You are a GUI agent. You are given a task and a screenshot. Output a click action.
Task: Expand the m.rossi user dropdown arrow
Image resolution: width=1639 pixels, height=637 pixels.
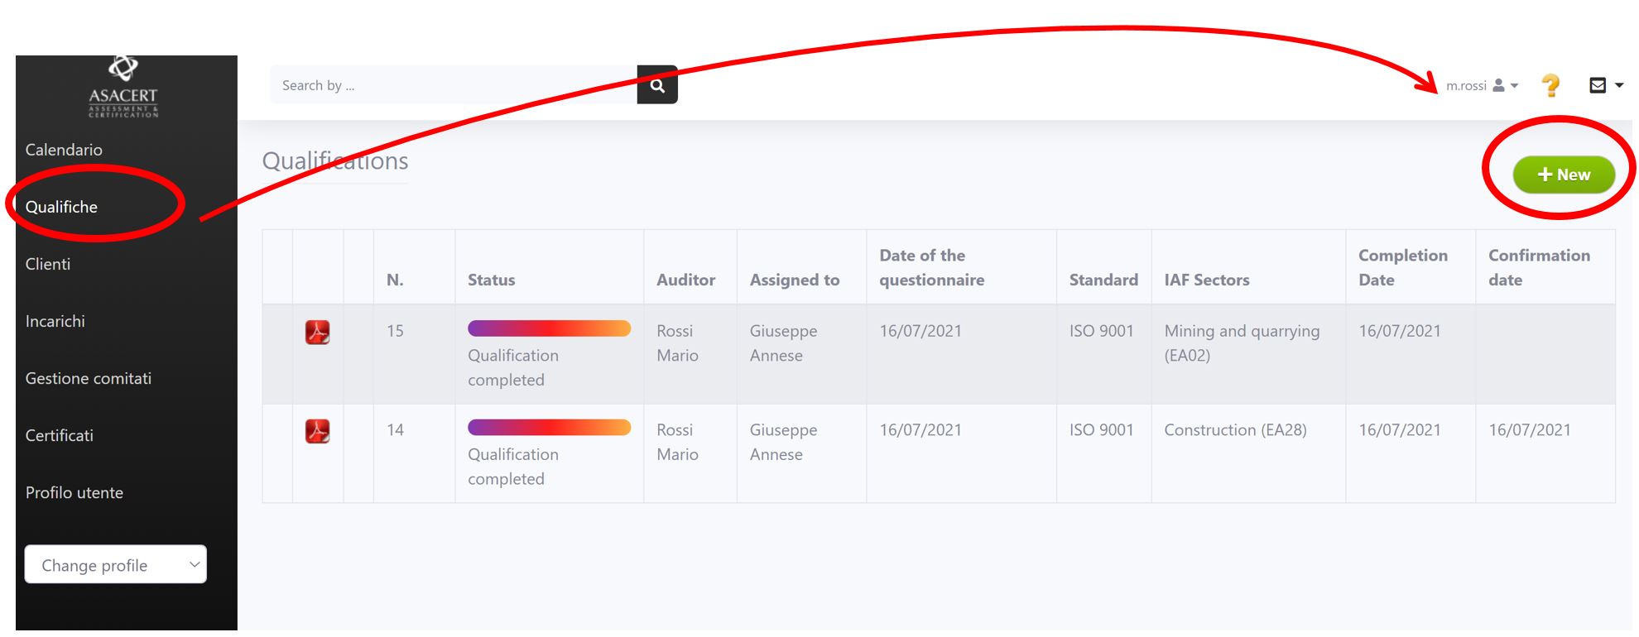click(1515, 86)
